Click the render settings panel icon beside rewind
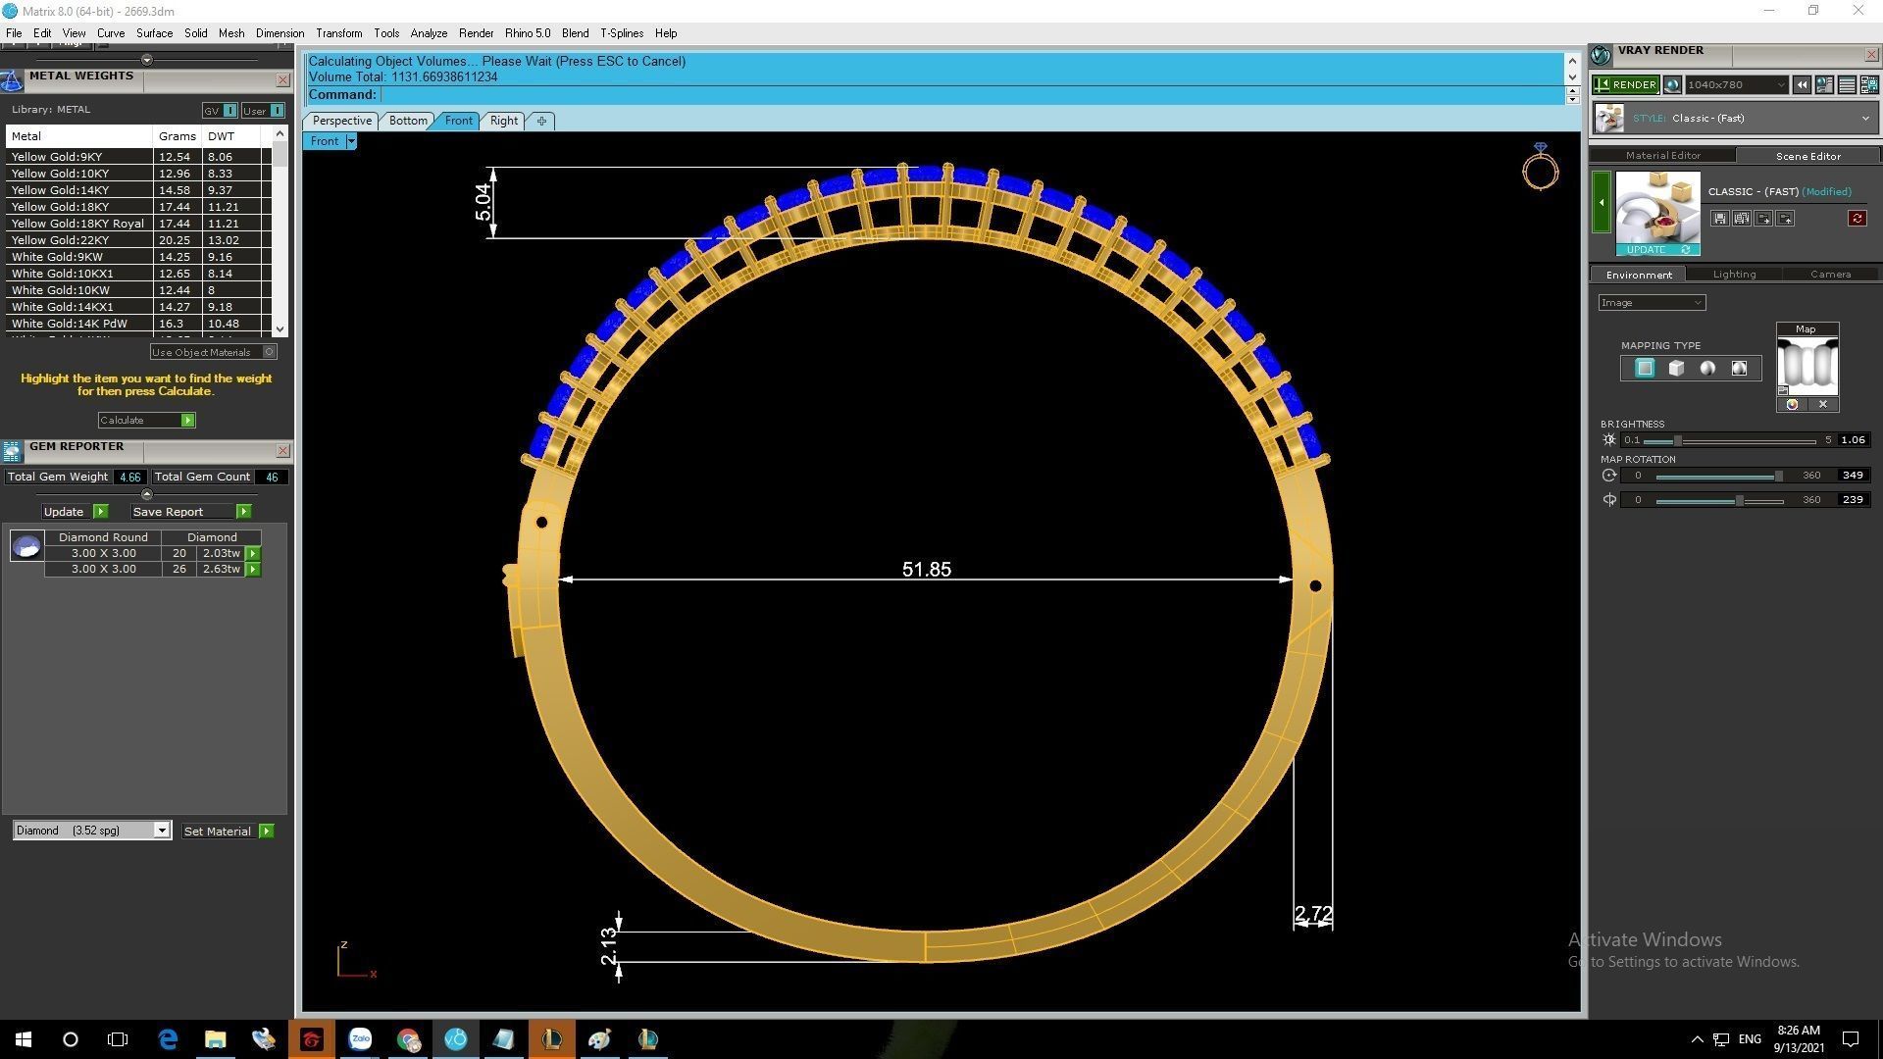This screenshot has height=1059, width=1883. 1824,85
